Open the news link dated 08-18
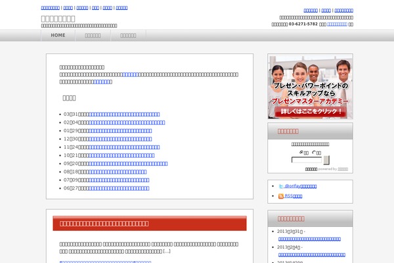The height and width of the screenshot is (263, 394). [118, 172]
